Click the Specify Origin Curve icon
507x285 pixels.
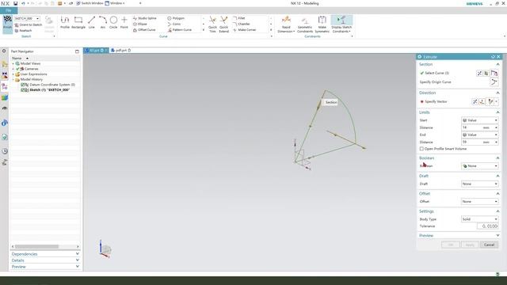click(x=494, y=82)
